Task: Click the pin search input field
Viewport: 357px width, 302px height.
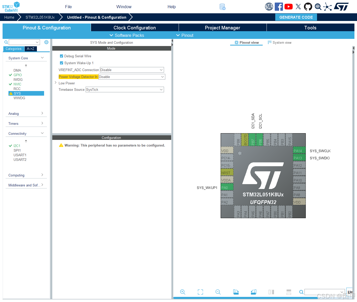Action: pos(322,292)
